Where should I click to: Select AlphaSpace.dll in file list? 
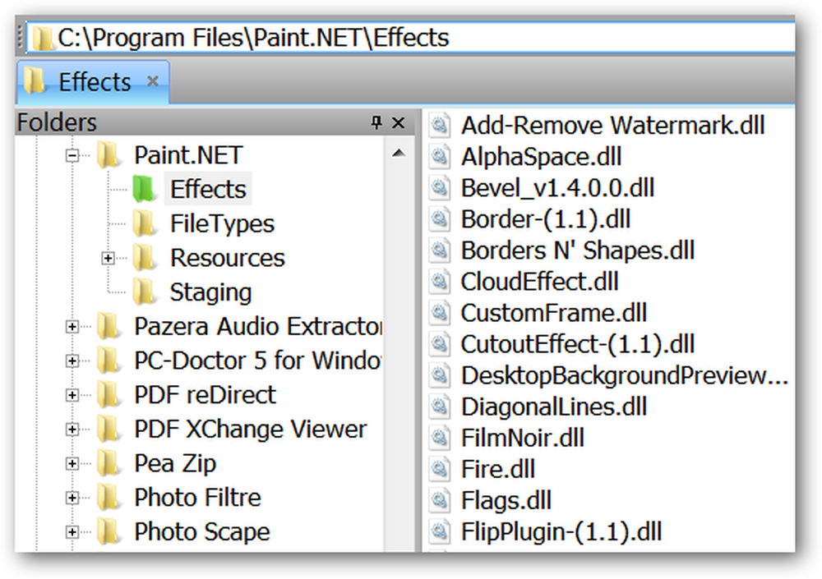coord(541,157)
